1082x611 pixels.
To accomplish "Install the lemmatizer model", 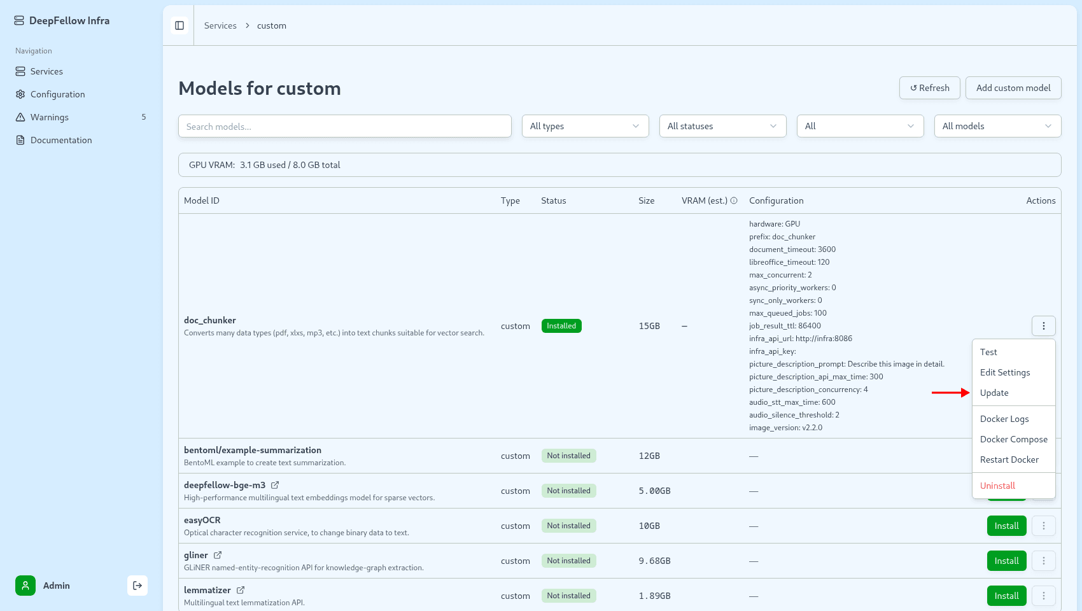I will 1006,596.
